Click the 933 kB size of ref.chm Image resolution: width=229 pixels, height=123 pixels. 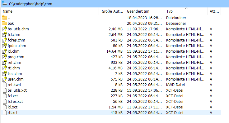coord(117,62)
